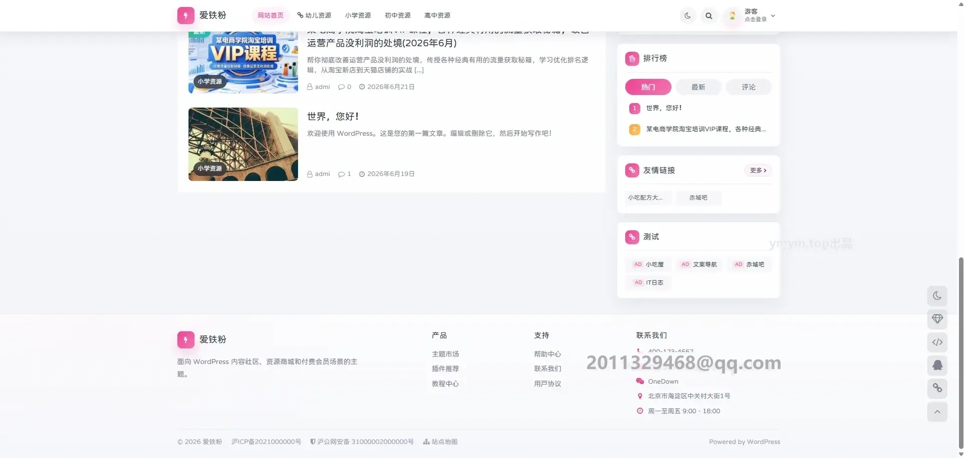Click the back-to-top arrow button
This screenshot has height=458, width=965.
pos(937,412)
